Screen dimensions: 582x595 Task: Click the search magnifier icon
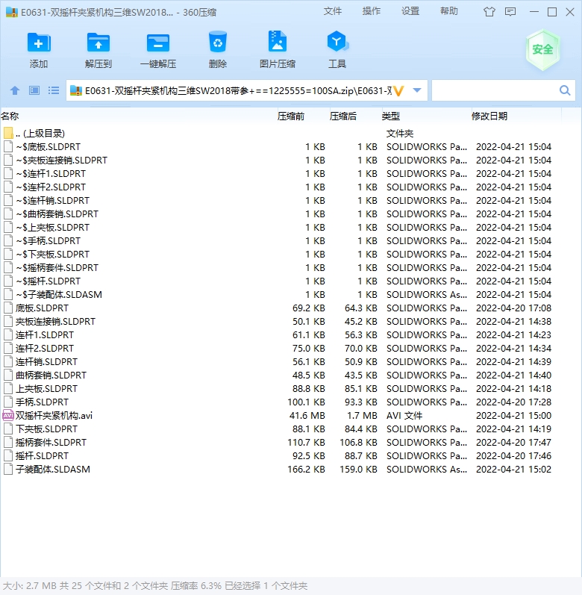(565, 90)
